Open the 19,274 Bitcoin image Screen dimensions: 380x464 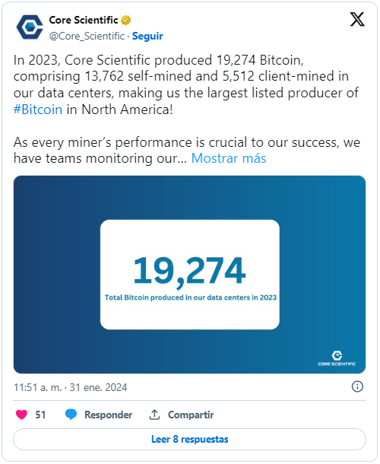coord(189,275)
